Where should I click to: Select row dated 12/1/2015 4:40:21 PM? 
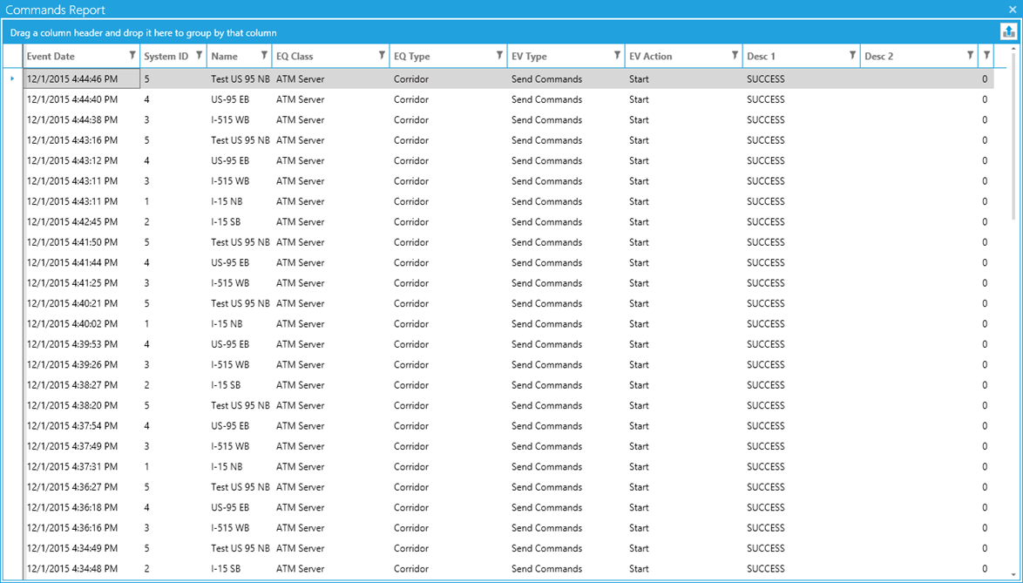tap(508, 303)
